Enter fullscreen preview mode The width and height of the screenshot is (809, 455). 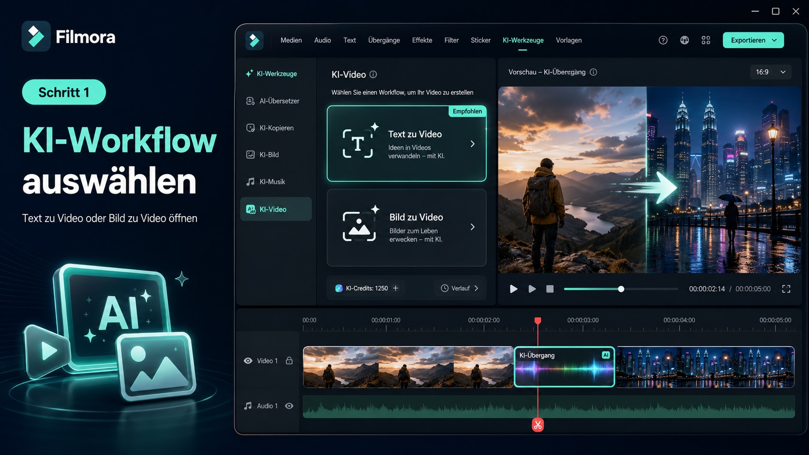(786, 289)
